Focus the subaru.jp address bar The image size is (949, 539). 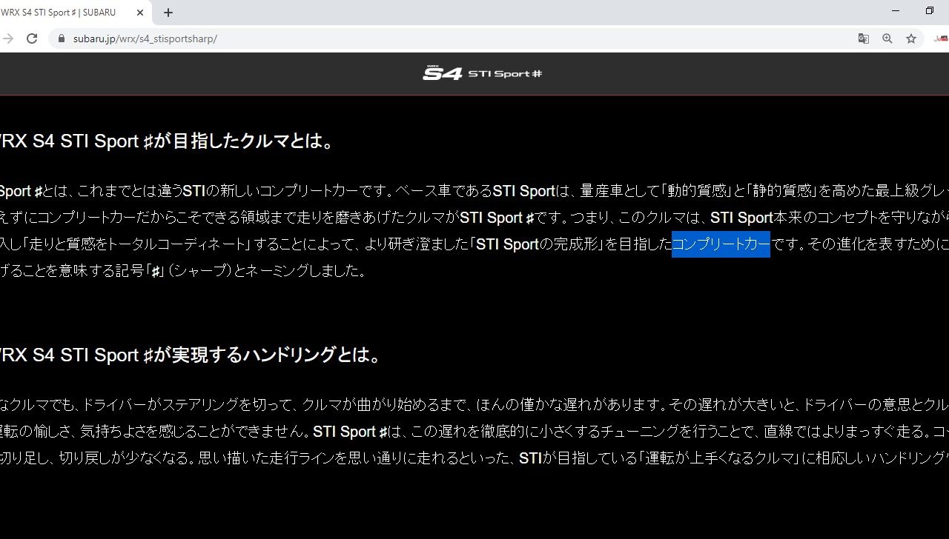(x=445, y=38)
